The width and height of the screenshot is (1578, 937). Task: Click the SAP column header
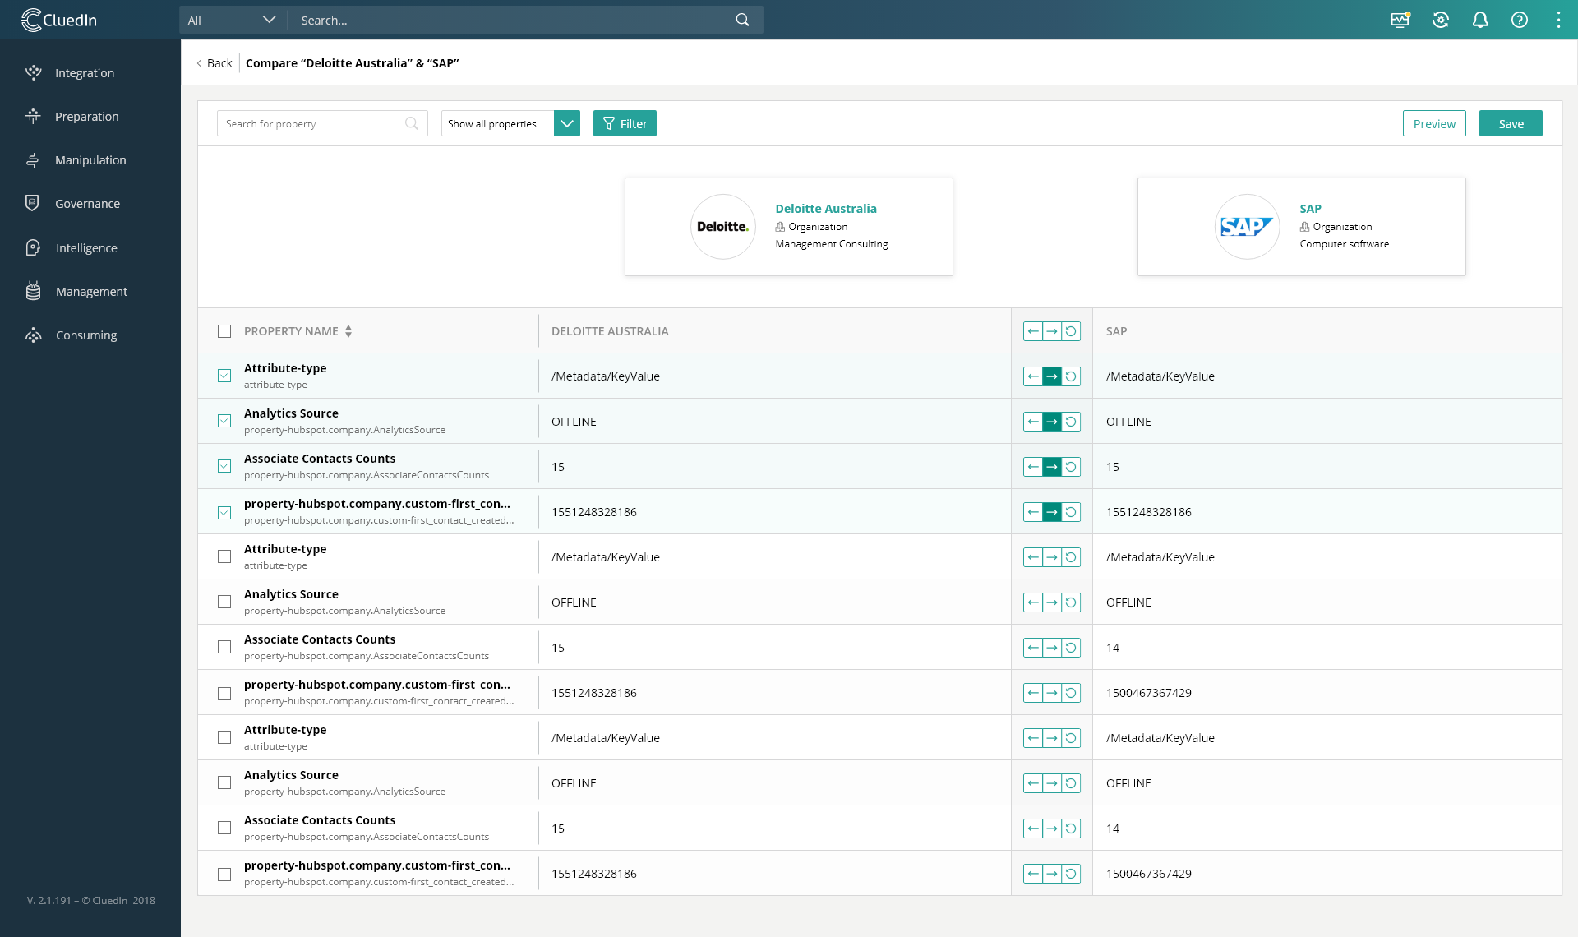click(1116, 331)
